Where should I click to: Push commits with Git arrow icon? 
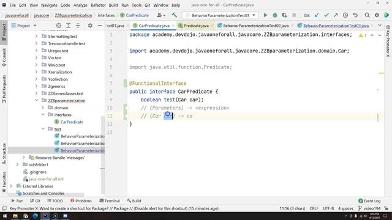point(336,15)
